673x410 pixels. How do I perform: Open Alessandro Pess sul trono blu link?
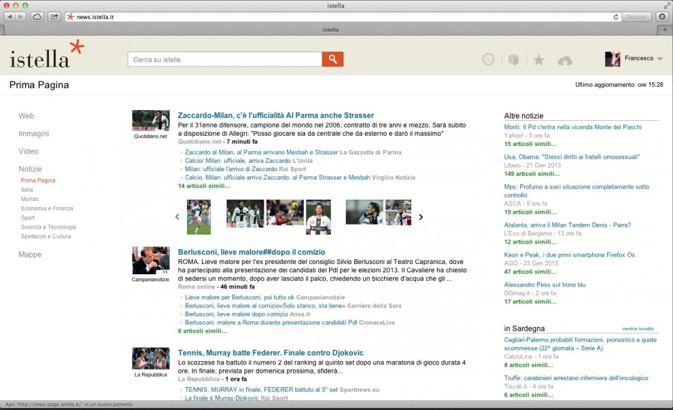click(x=545, y=284)
